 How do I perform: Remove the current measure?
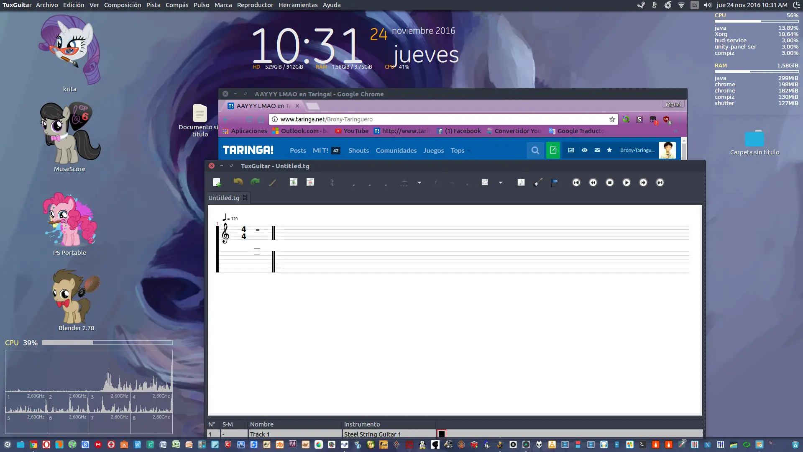point(310,182)
